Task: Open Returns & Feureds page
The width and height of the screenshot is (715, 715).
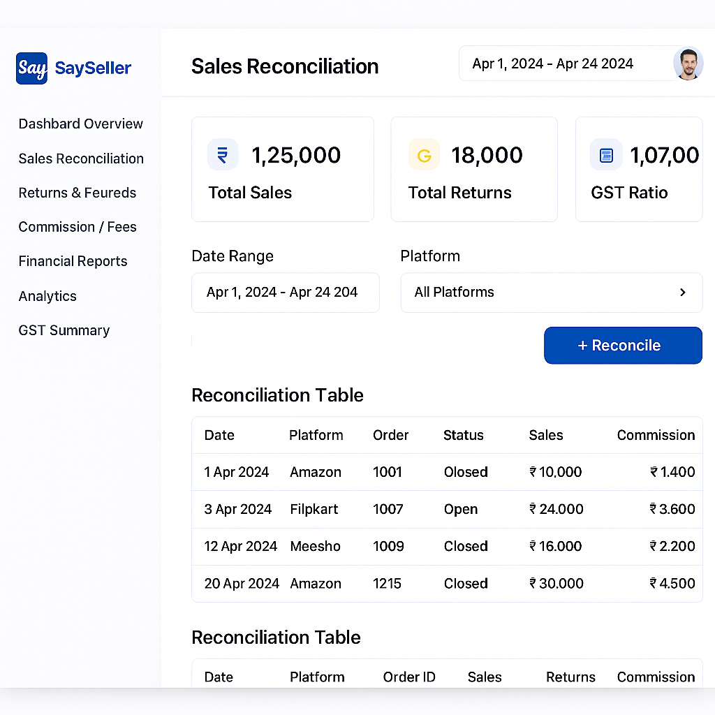Action: [77, 193]
